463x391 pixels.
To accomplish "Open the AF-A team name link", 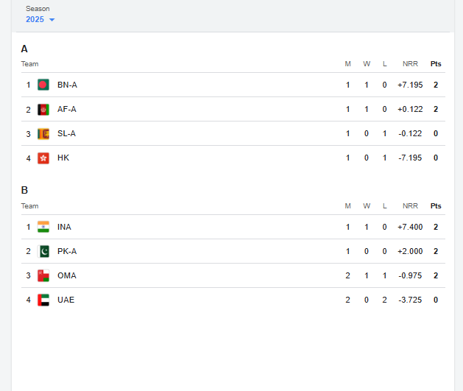I will pyautogui.click(x=67, y=109).
